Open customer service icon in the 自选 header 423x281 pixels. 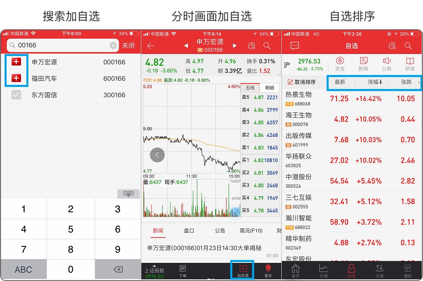(x=392, y=46)
